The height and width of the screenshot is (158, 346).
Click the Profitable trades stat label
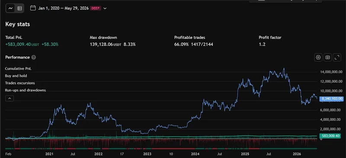click(189, 38)
